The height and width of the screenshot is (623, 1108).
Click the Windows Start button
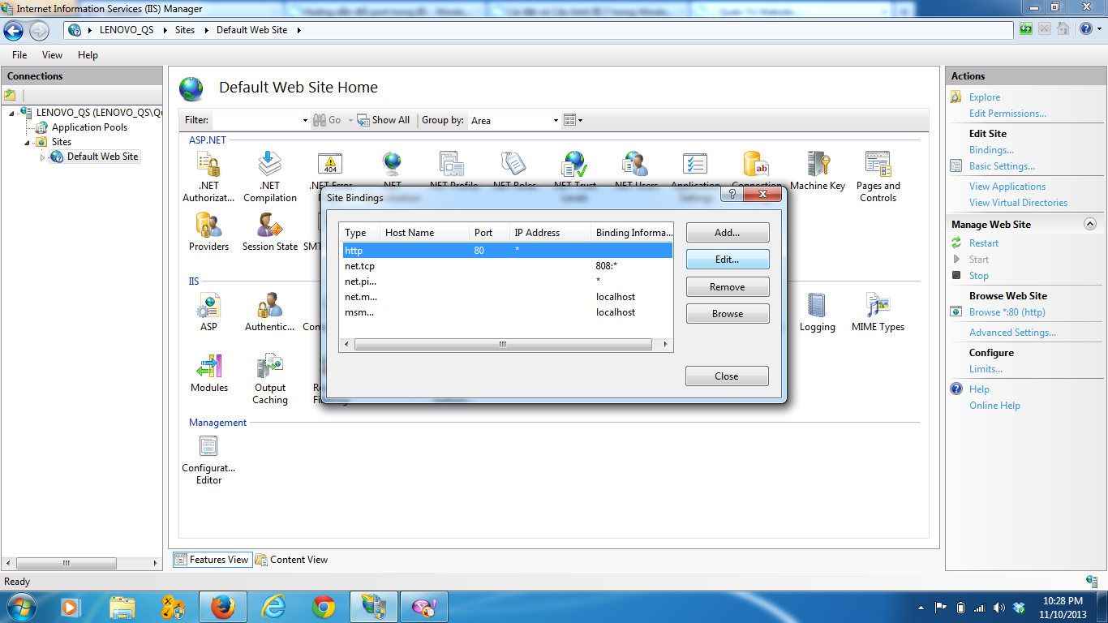click(19, 607)
